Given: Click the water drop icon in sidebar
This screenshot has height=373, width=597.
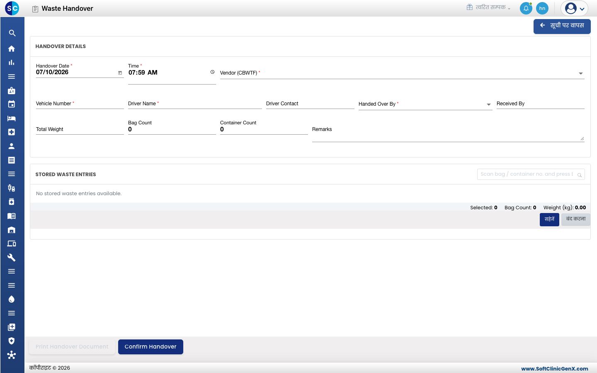Looking at the screenshot, I should pos(12,299).
